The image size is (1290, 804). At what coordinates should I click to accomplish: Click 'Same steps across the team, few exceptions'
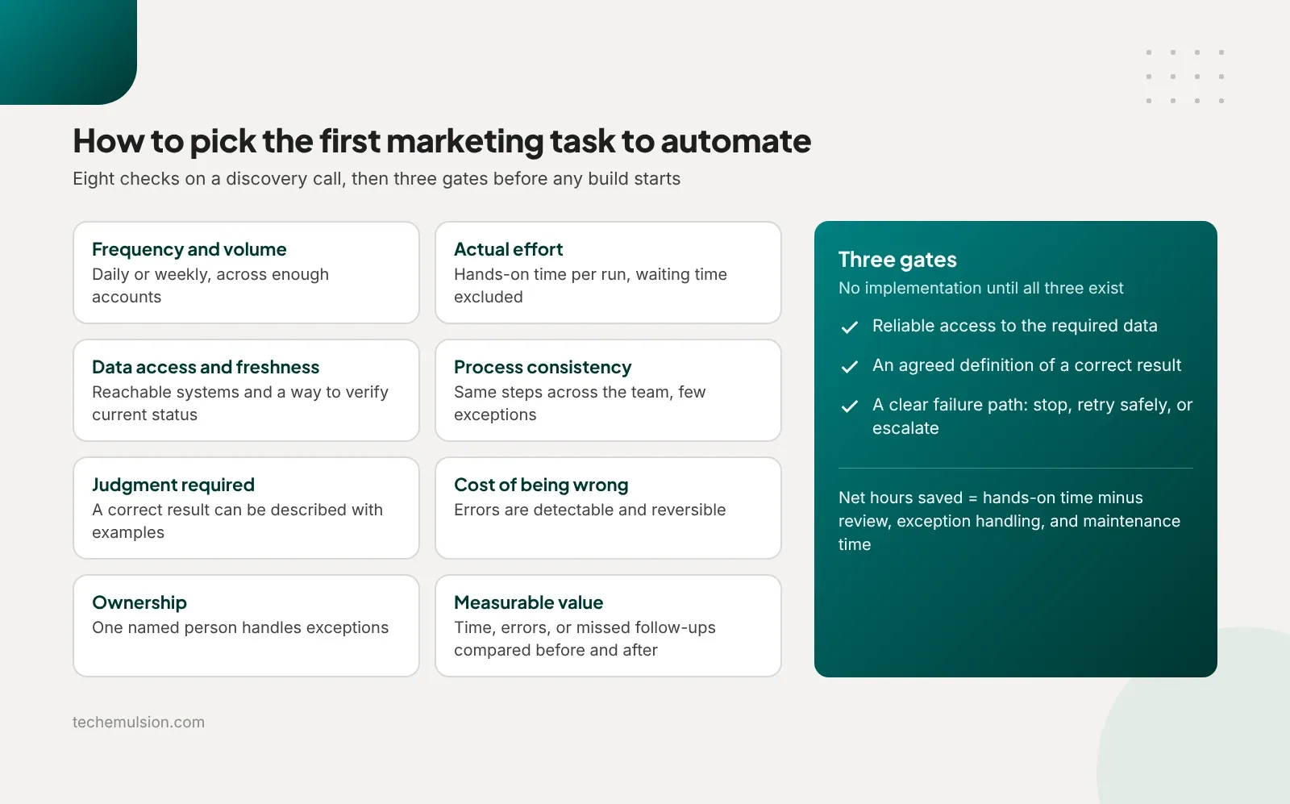(x=580, y=403)
